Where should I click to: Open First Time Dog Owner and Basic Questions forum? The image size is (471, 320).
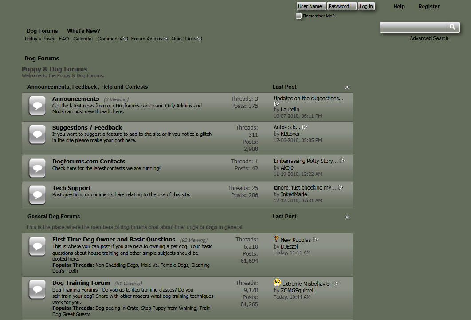(114, 240)
